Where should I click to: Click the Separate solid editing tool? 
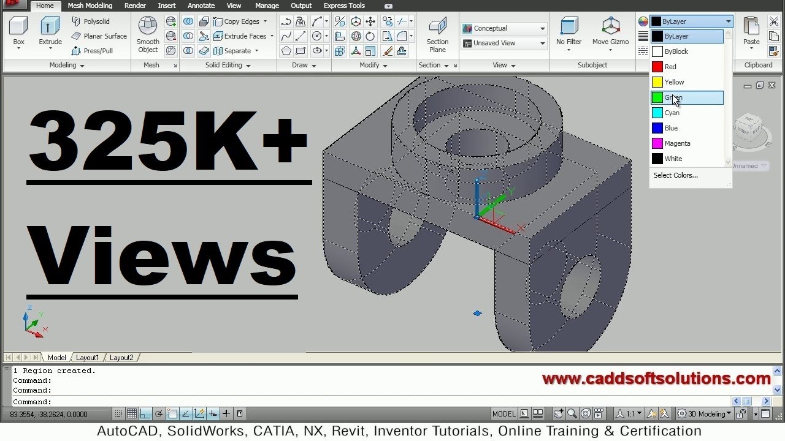(236, 51)
